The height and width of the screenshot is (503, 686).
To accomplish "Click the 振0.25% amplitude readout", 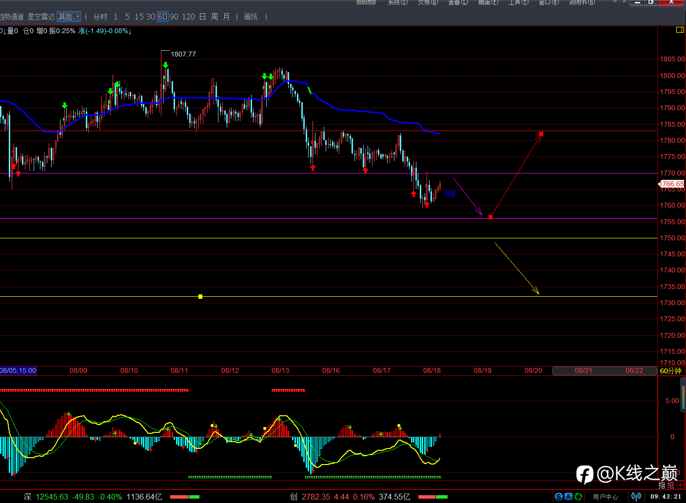I will [x=62, y=31].
